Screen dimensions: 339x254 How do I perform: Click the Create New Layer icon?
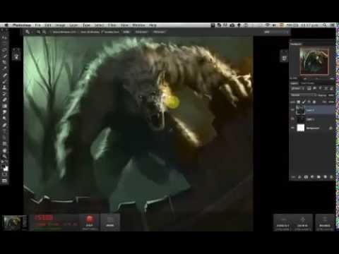coord(325,177)
